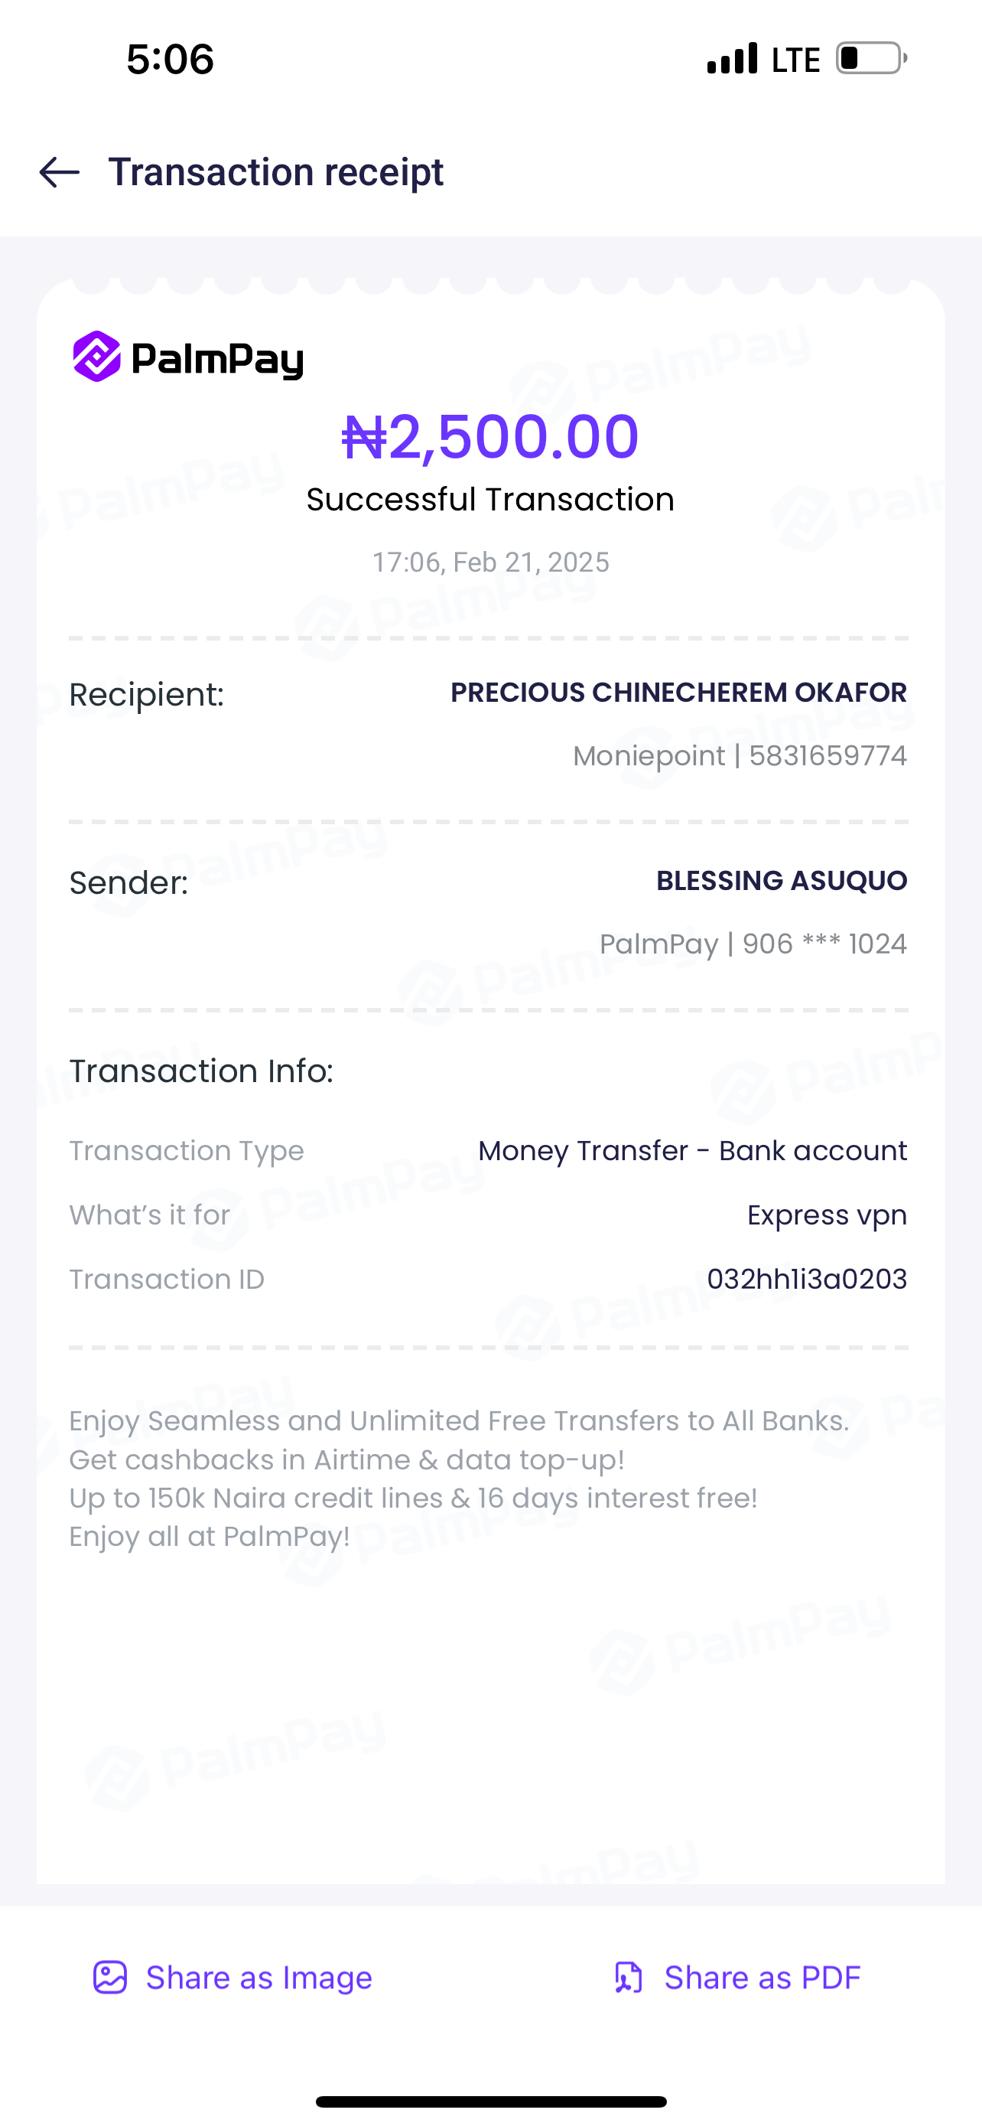Tap the home indicator bar at bottom
Image resolution: width=982 pixels, height=2126 pixels.
coord(490,2102)
